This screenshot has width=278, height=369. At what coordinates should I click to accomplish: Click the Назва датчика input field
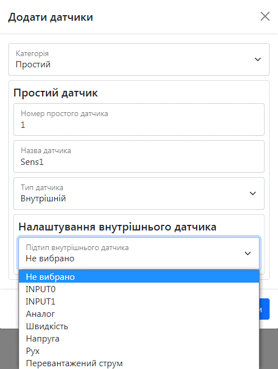tap(139, 156)
